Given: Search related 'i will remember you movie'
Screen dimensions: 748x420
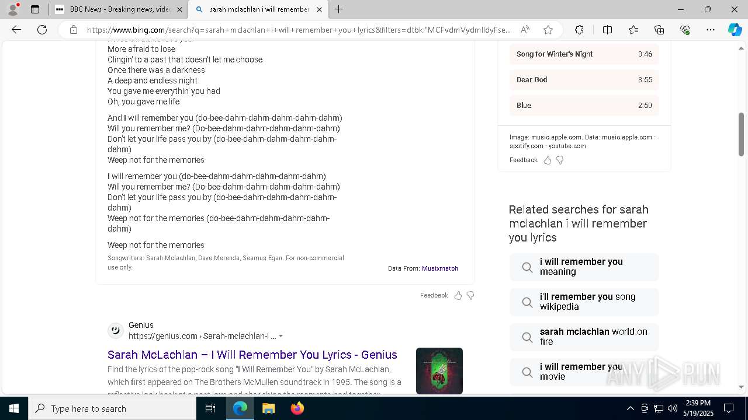Looking at the screenshot, I should coord(584,372).
